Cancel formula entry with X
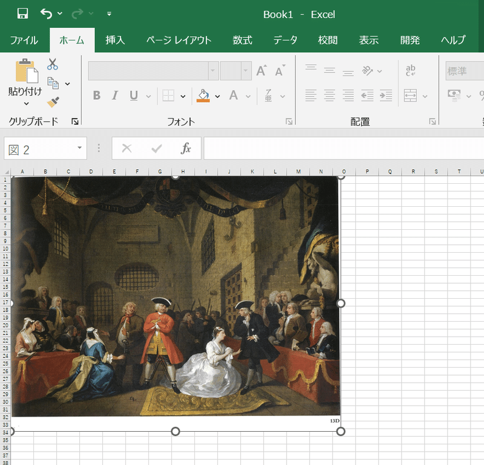484x465 pixels. 127,148
